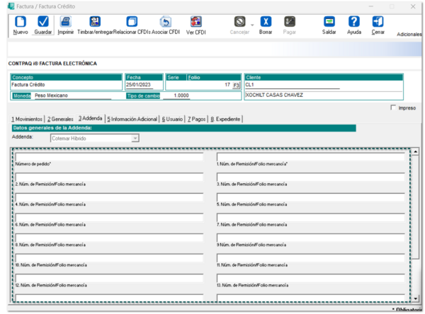Click the F3 folio lookup button
This screenshot has height=314, width=425.
click(x=237, y=85)
